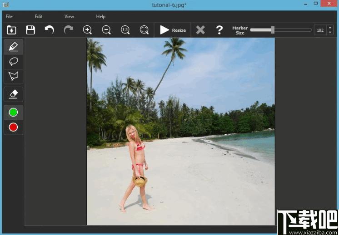Zoom in on the image
339x235 pixels.
pos(87,30)
